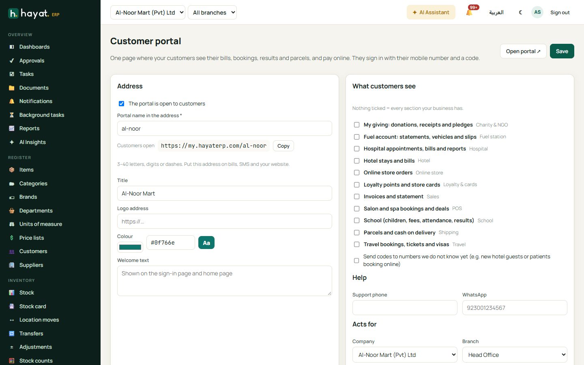Click the Stock counts icon
584x365 pixels.
[x=12, y=361]
